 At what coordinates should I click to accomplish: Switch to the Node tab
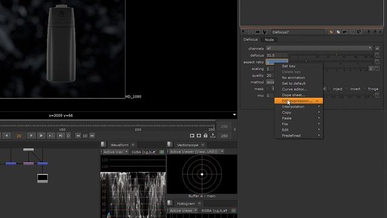pyautogui.click(x=269, y=39)
